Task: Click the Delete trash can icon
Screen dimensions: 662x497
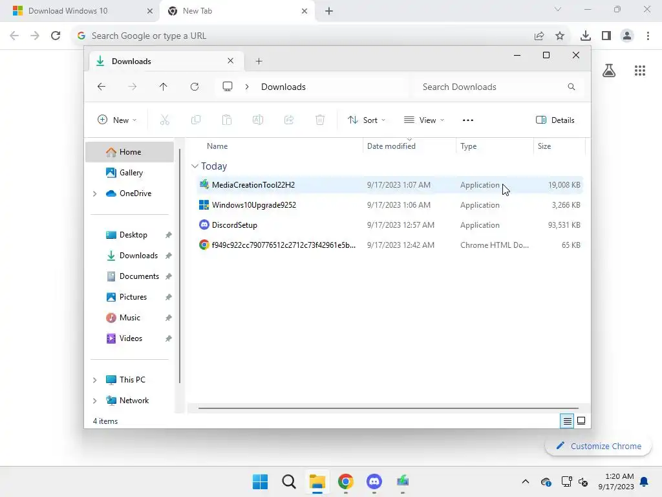Action: click(320, 120)
